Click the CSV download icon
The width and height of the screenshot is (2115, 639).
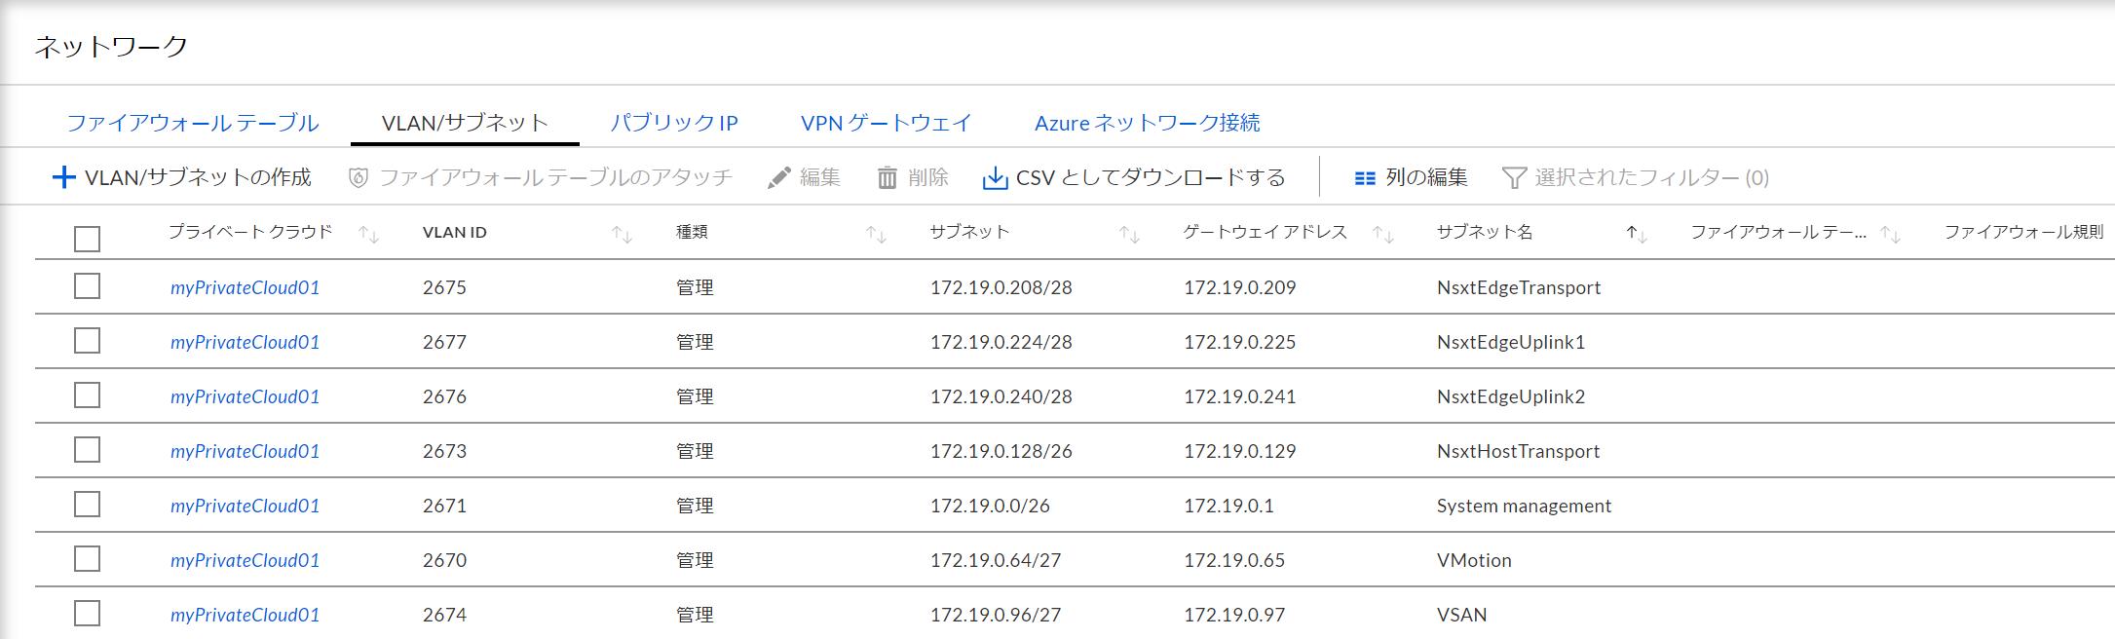[995, 178]
